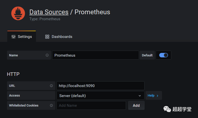Open the Access mode dropdown

click(x=100, y=96)
